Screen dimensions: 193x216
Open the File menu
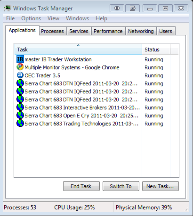10,18
